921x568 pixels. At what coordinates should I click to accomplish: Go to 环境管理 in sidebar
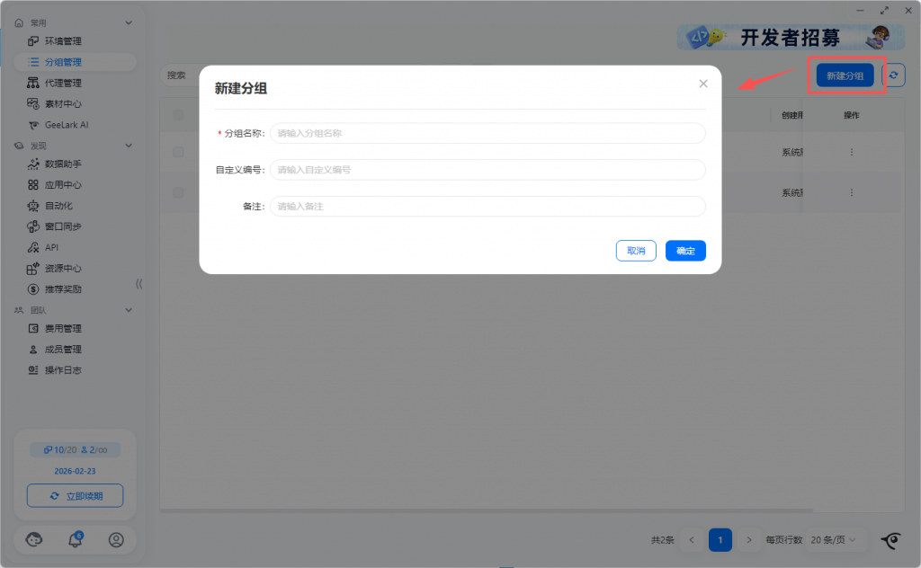(x=63, y=41)
